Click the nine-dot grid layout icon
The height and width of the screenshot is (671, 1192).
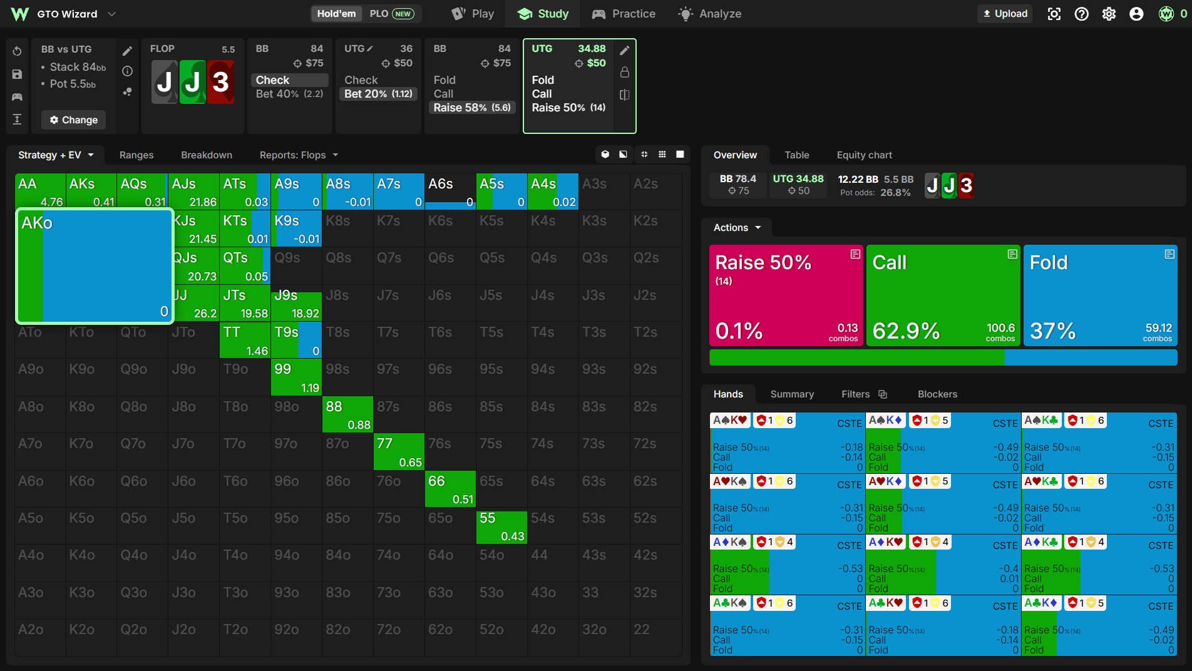point(662,154)
